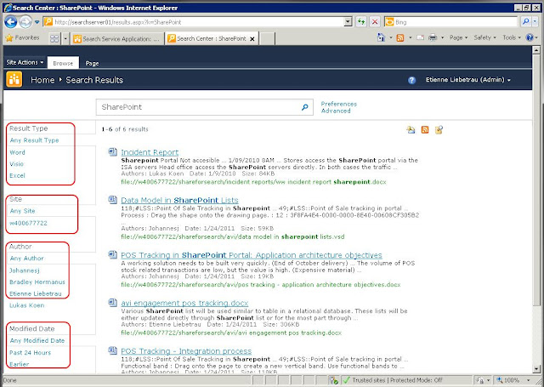Filter by author Bradley Hermanus
Viewport: 544px width, 387px height.
[x=37, y=282]
